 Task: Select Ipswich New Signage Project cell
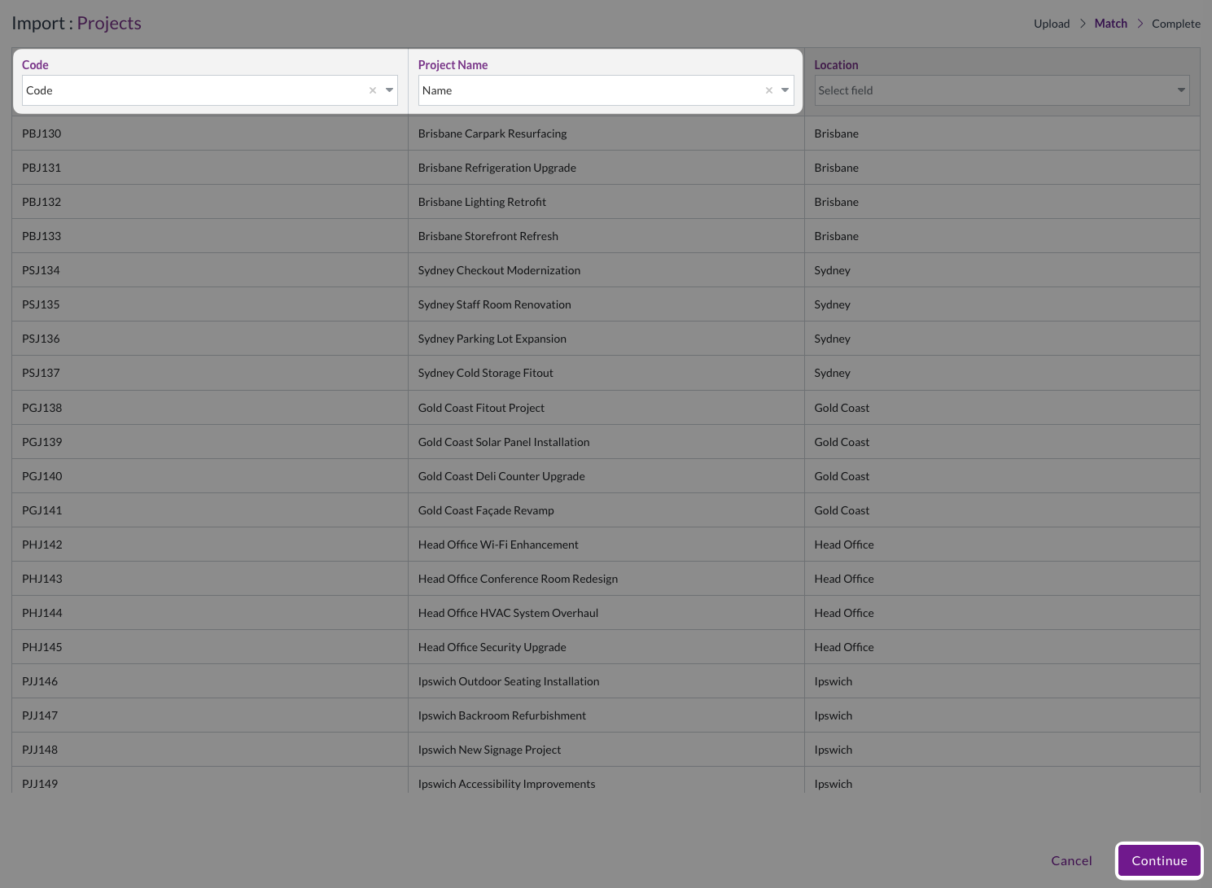click(x=489, y=750)
